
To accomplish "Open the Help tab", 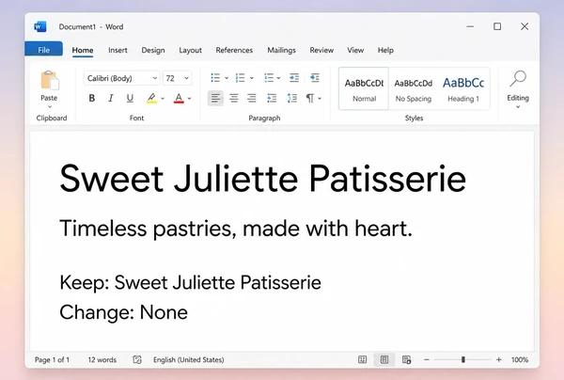I will click(x=385, y=50).
